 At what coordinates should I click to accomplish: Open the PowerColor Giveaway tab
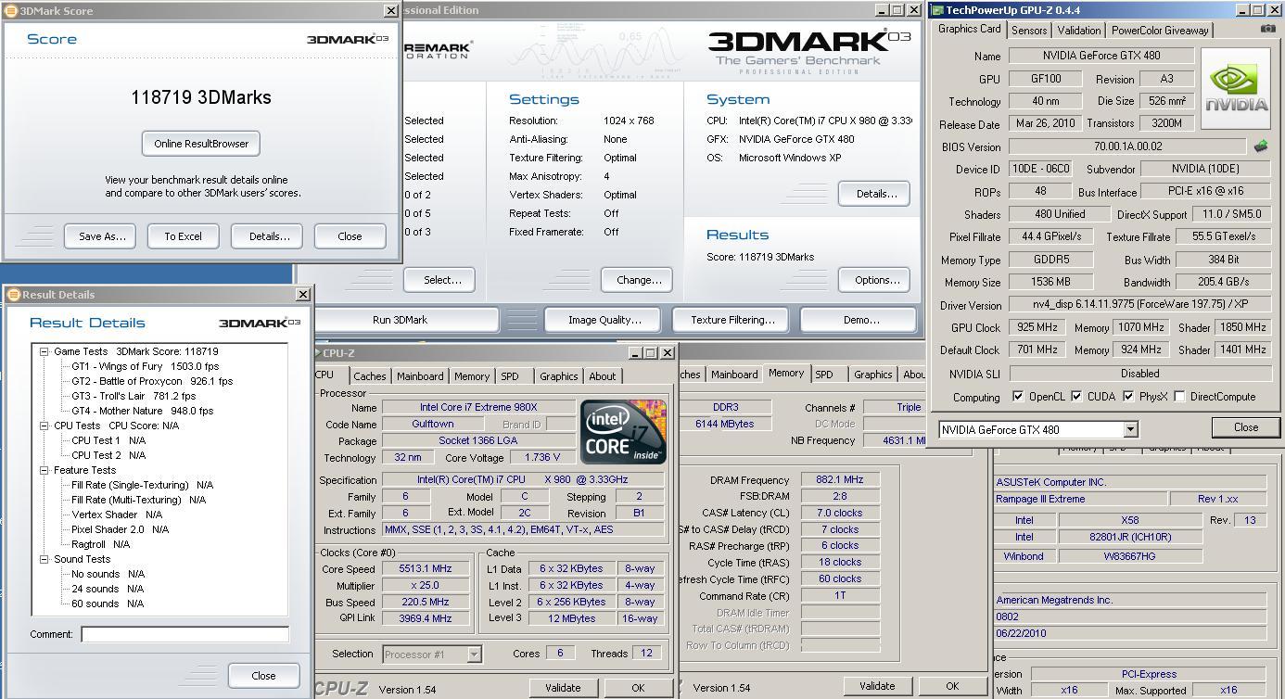(x=1160, y=31)
